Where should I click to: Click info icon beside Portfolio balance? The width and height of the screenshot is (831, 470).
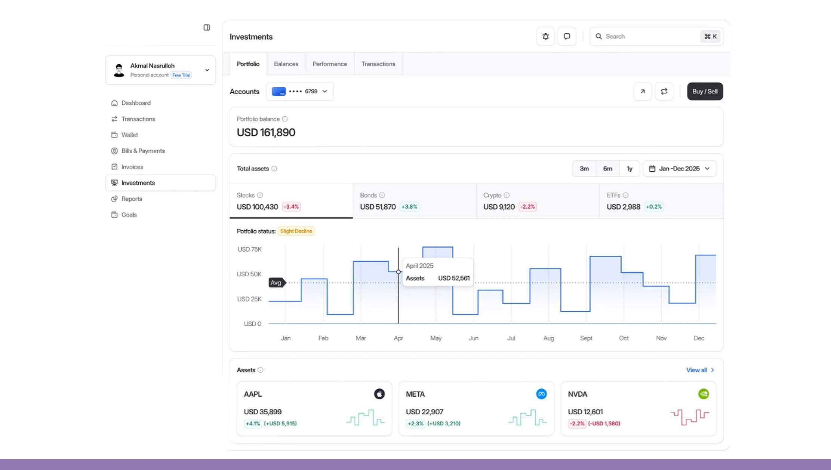(x=285, y=119)
